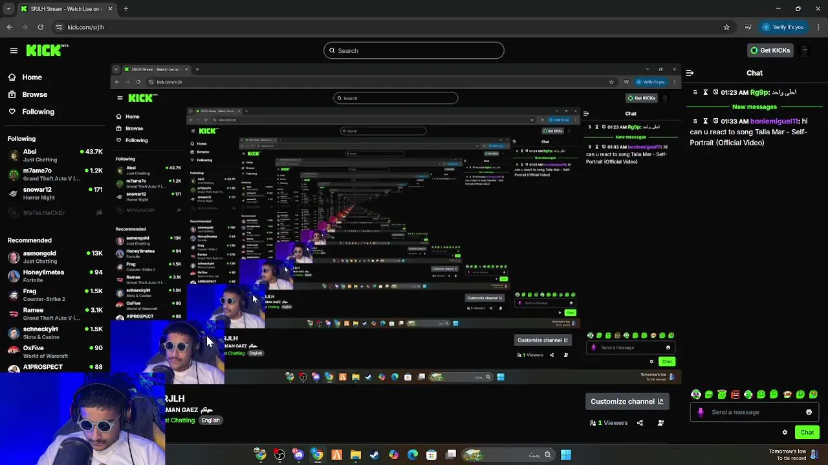Image resolution: width=828 pixels, height=465 pixels.
Task: Open Chrome tab search dropdown arrow
Action: (8, 9)
